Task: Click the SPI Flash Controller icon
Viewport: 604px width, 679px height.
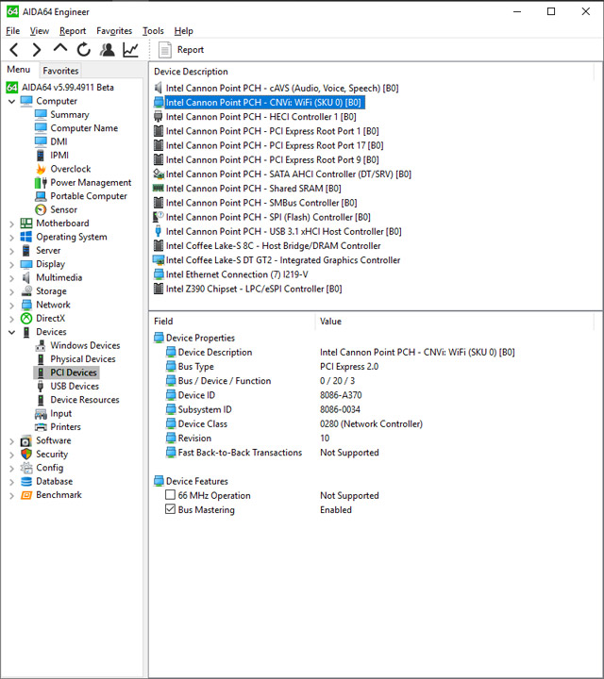Action: click(159, 217)
